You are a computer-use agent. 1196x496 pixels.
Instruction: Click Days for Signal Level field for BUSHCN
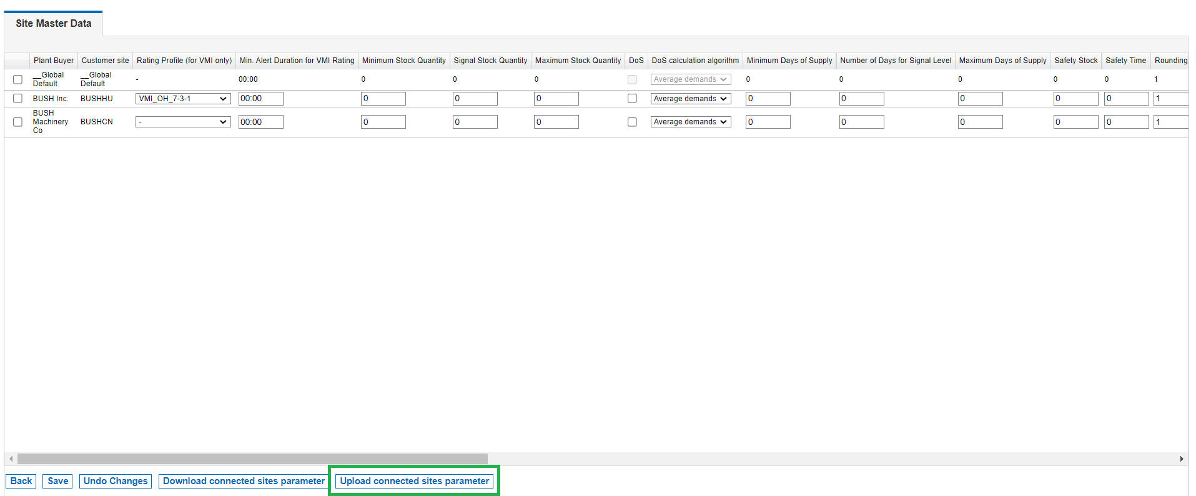(862, 122)
